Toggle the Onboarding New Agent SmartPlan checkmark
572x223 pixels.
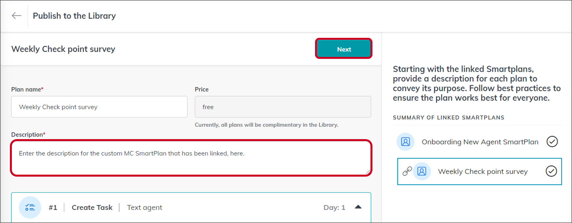pos(552,141)
